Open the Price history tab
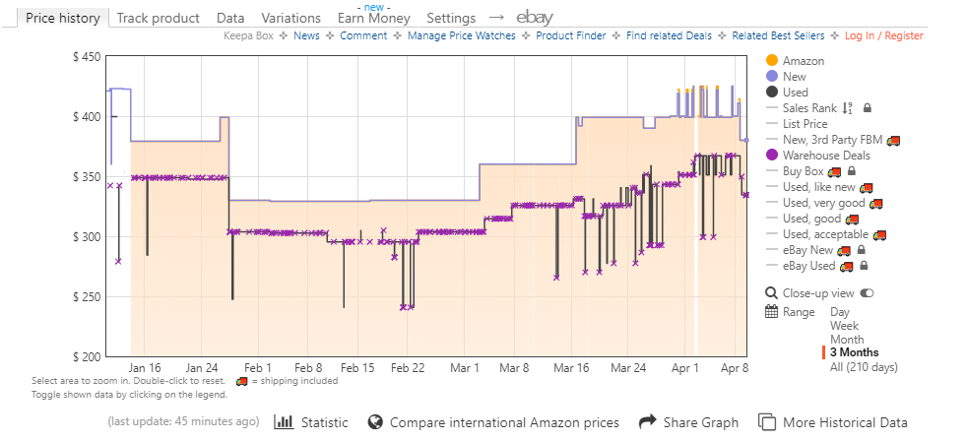The height and width of the screenshot is (441, 967). 62,18
